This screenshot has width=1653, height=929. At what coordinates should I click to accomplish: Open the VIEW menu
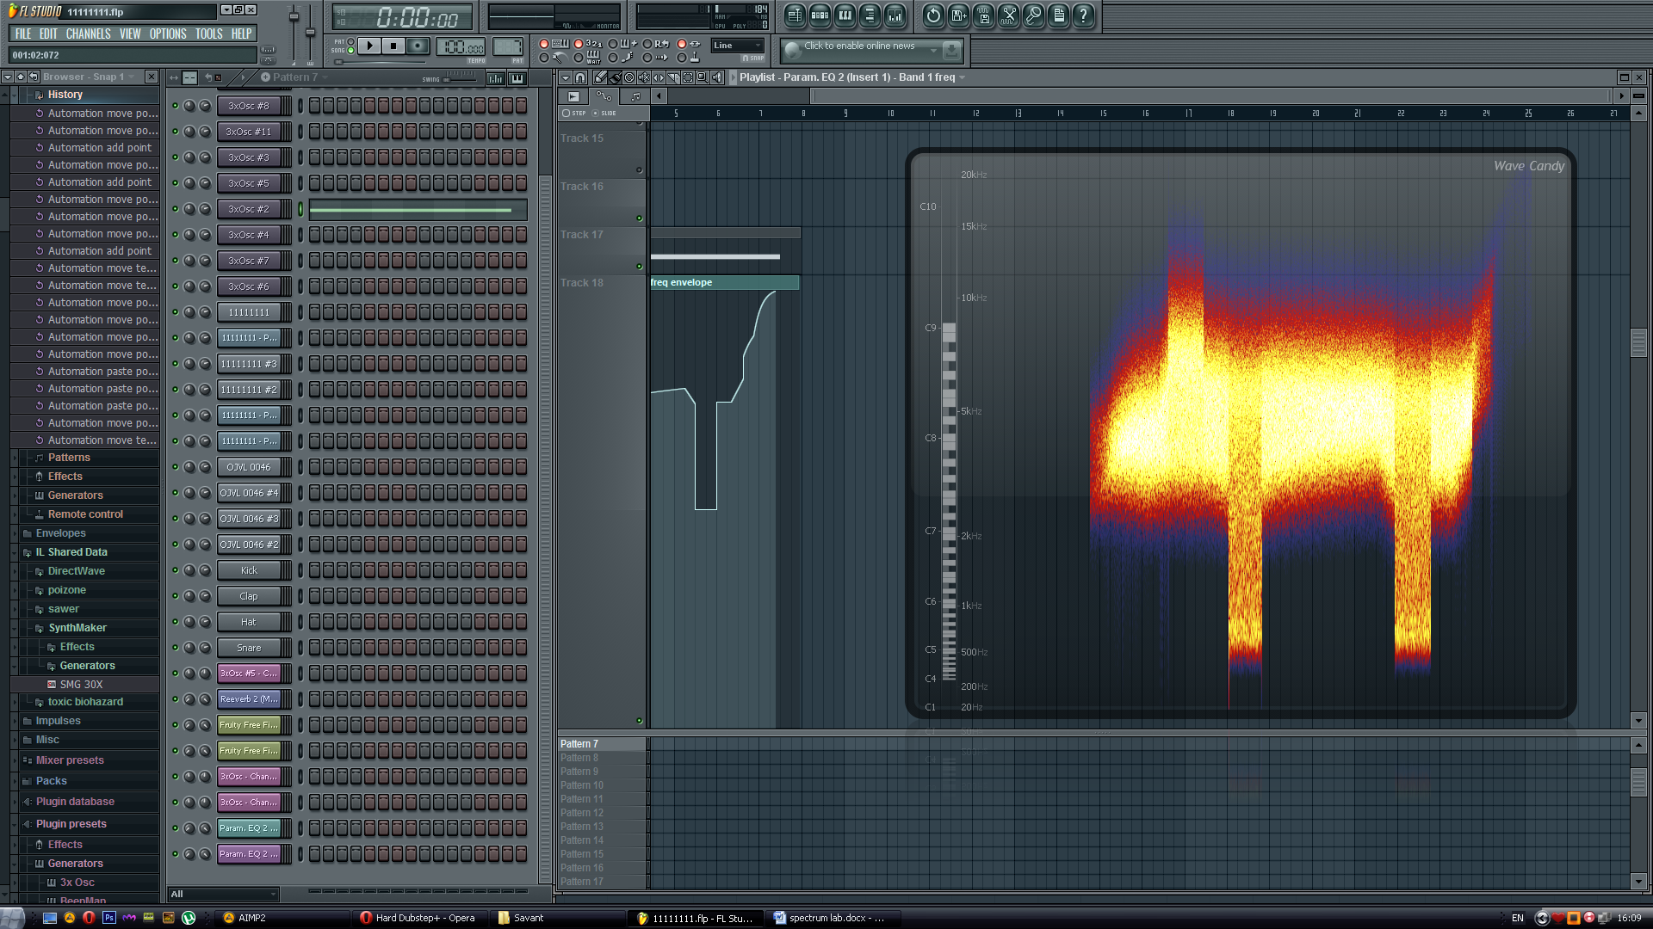point(130,34)
